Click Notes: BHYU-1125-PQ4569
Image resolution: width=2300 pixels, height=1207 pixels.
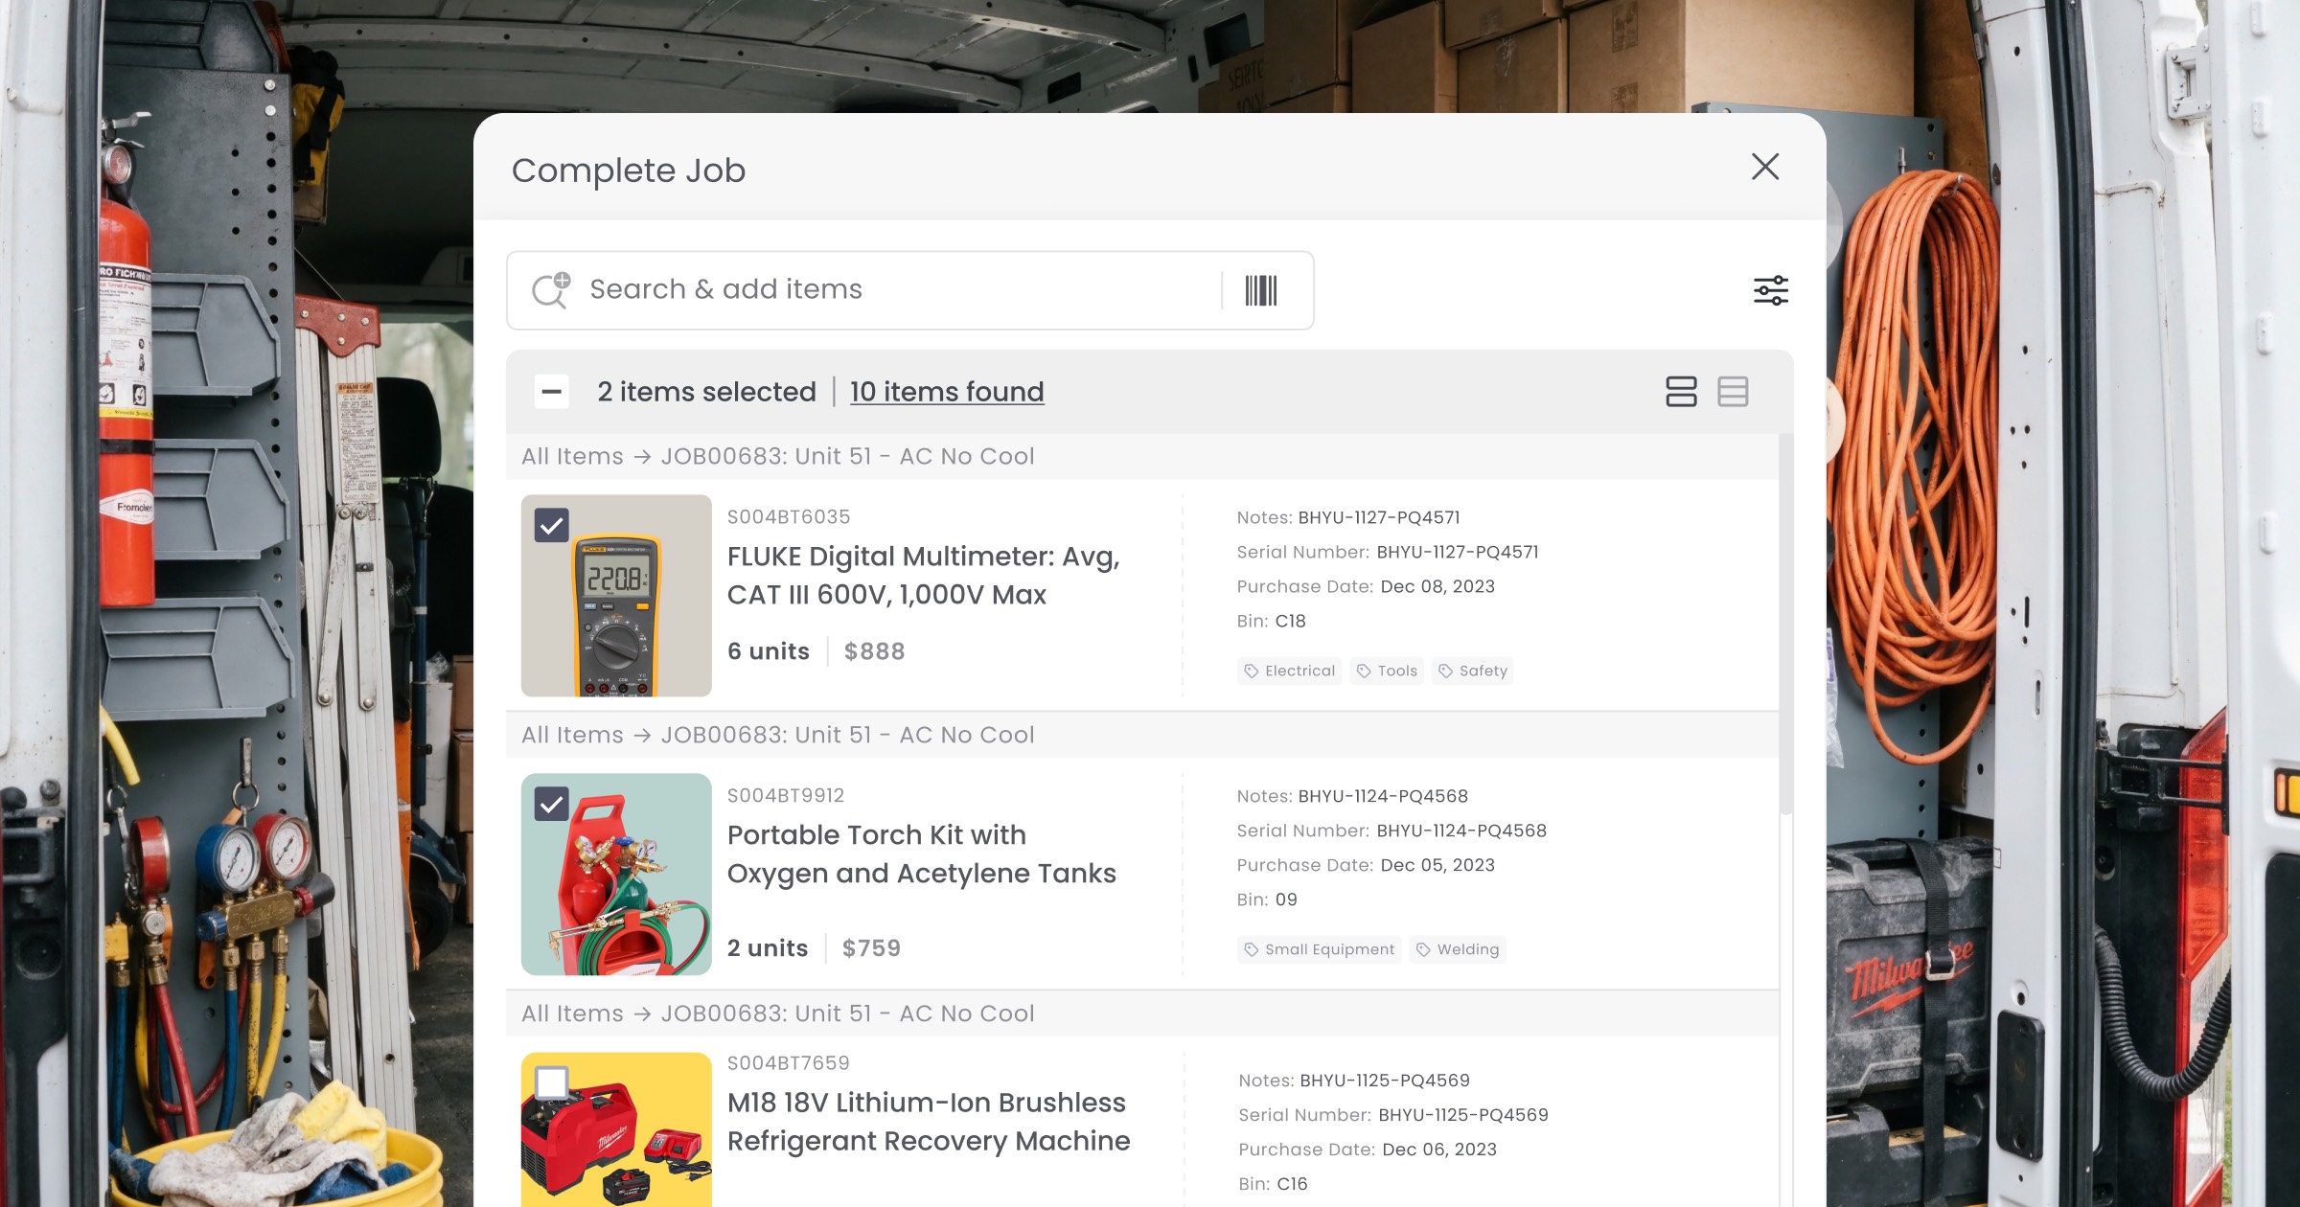point(1354,1081)
